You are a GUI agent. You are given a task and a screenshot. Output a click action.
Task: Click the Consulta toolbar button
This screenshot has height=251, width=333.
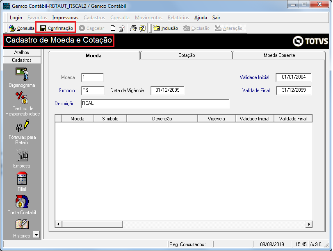coord(22,28)
